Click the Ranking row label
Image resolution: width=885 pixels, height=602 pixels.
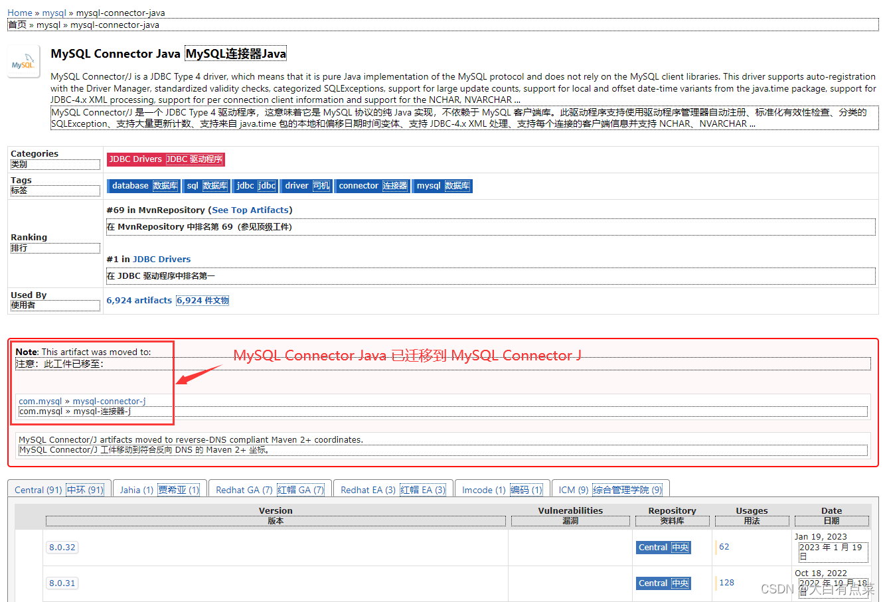[29, 237]
